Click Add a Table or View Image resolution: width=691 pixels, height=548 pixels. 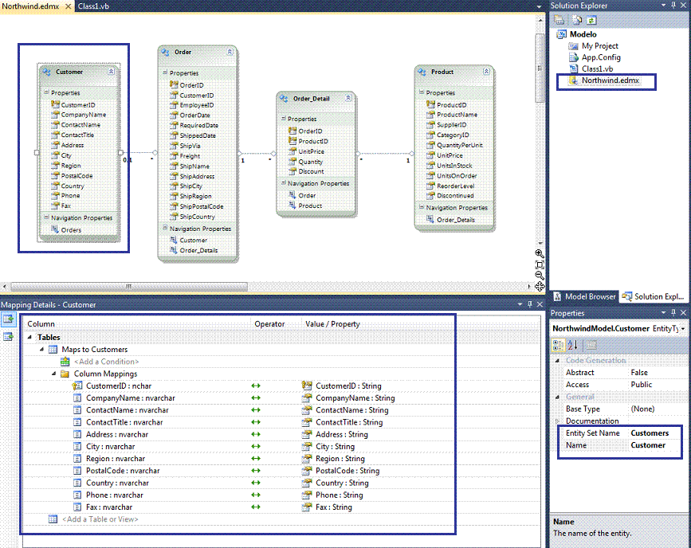(100, 519)
